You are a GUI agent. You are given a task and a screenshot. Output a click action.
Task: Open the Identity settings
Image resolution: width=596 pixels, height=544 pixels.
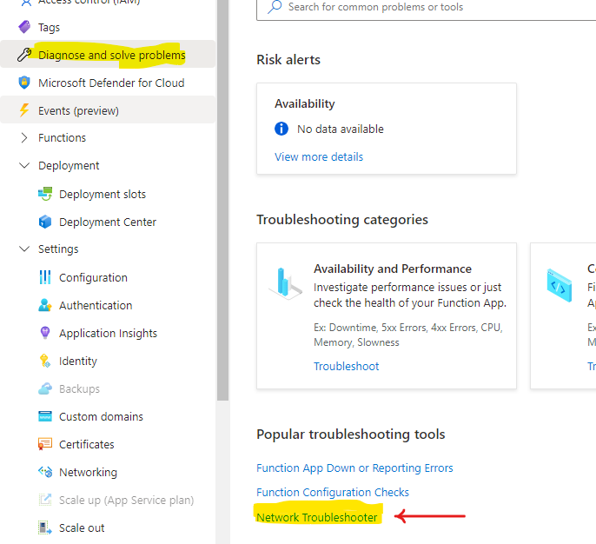(x=78, y=361)
